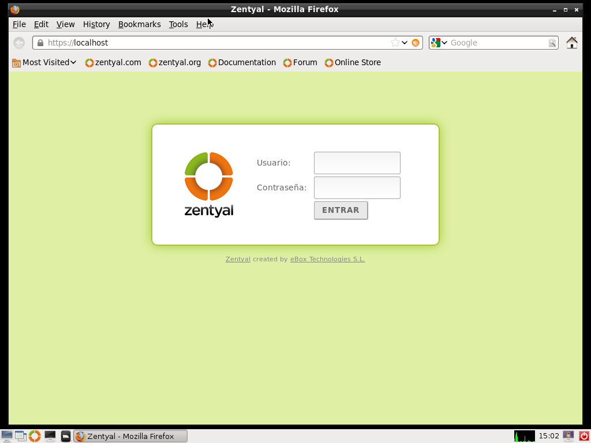This screenshot has height=443, width=591.
Task: Click the lock screen tray icon
Action: [x=568, y=436]
